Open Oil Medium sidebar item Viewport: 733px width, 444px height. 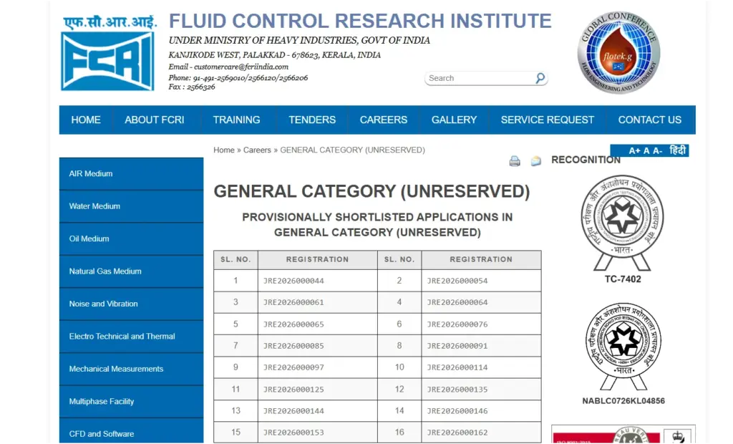tap(132, 238)
